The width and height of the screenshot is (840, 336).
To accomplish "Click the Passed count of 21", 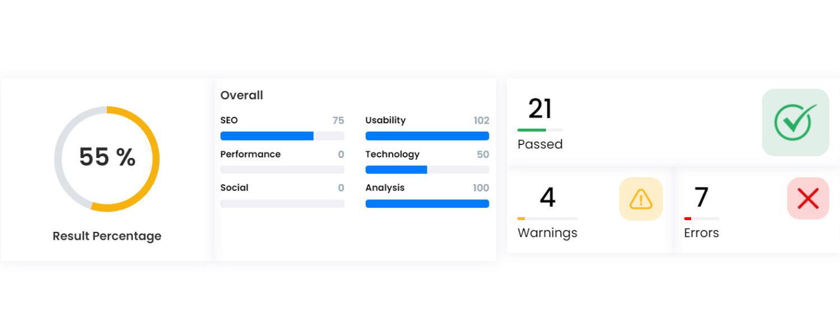I will point(539,109).
